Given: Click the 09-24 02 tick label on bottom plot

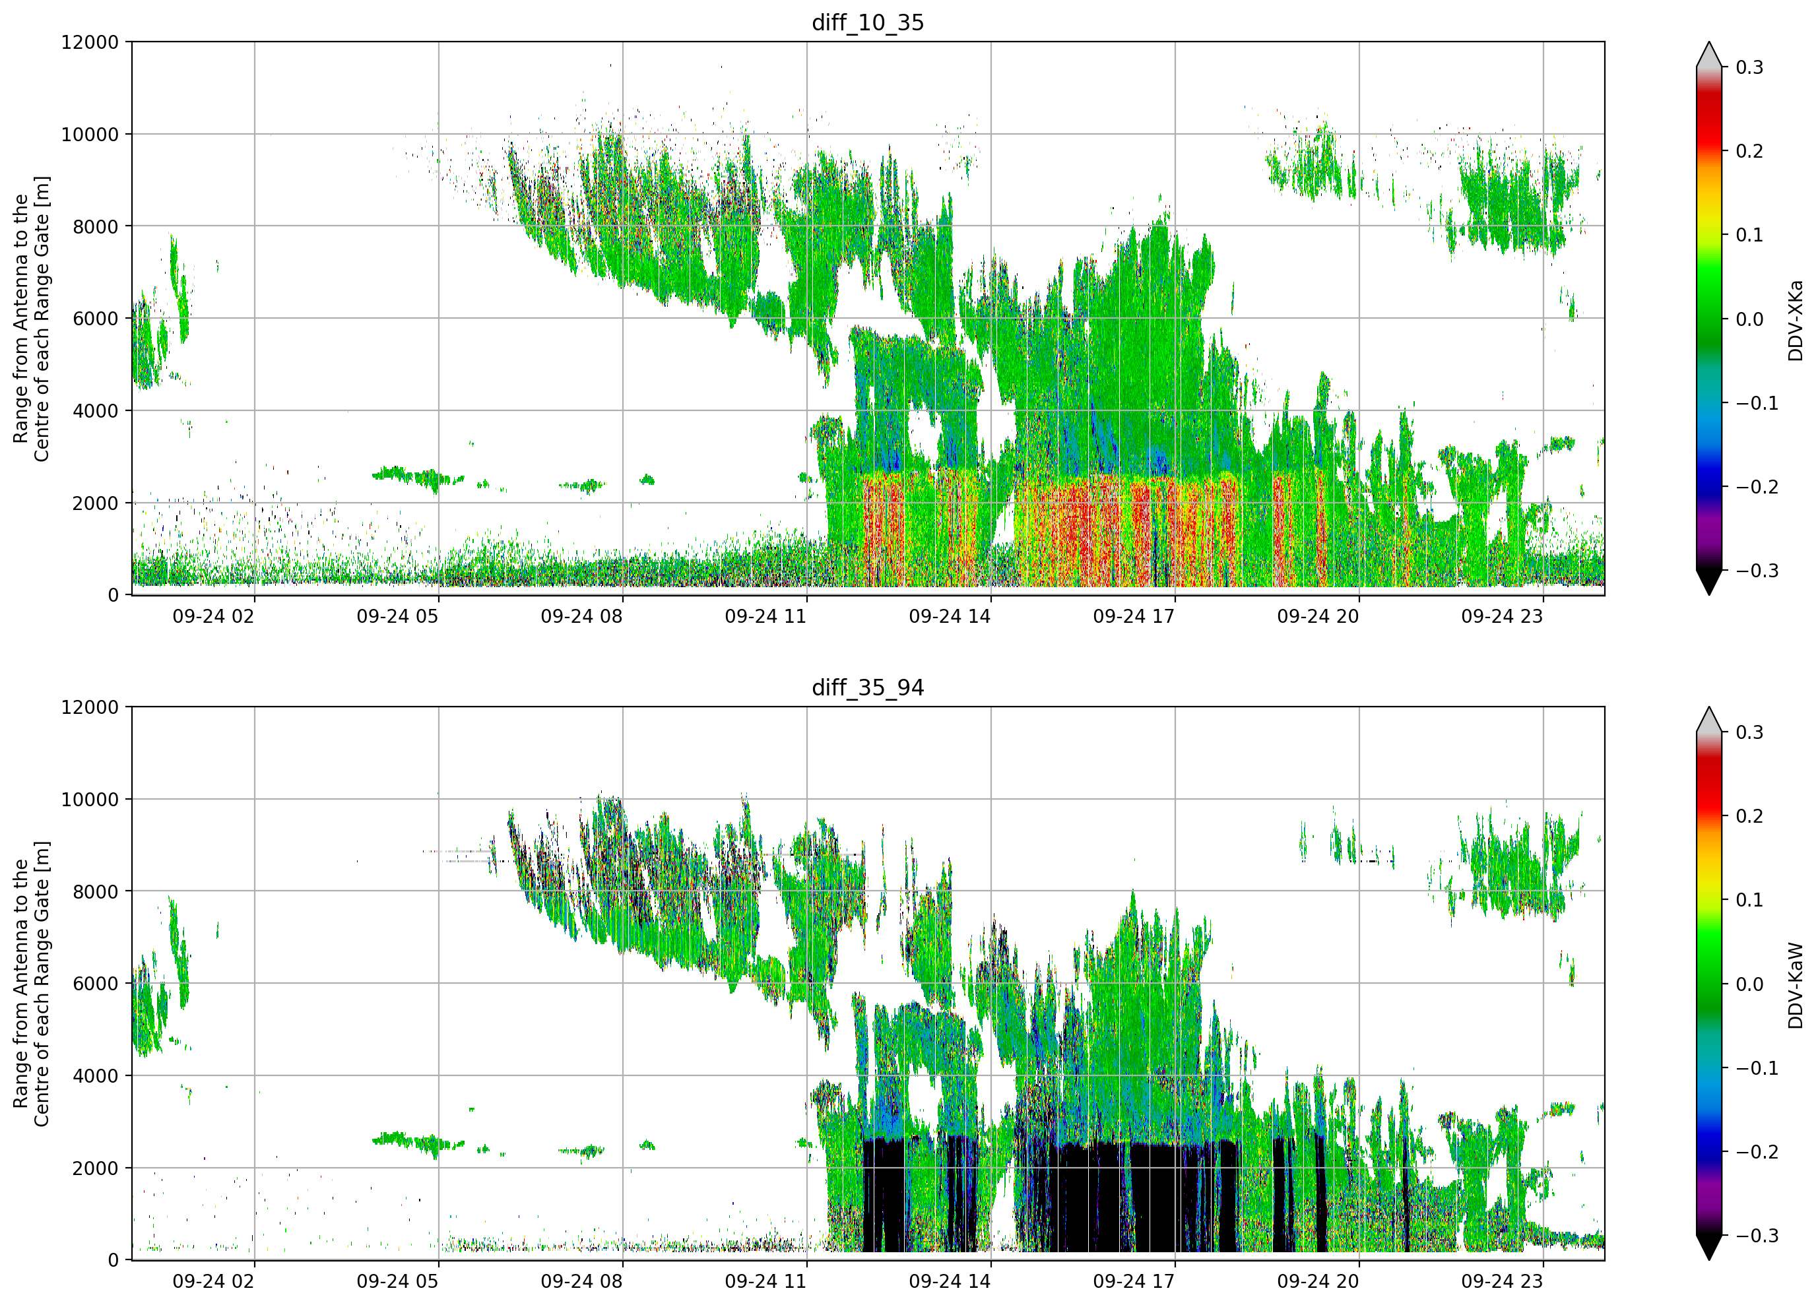Looking at the screenshot, I should pyautogui.click(x=213, y=1282).
